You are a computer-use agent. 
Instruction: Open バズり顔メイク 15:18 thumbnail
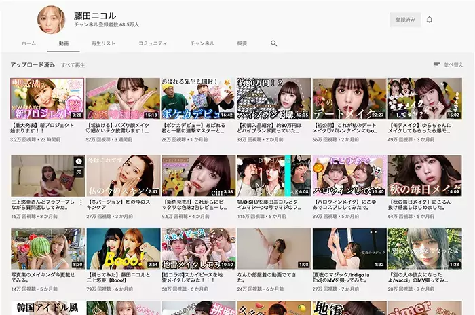click(123, 99)
